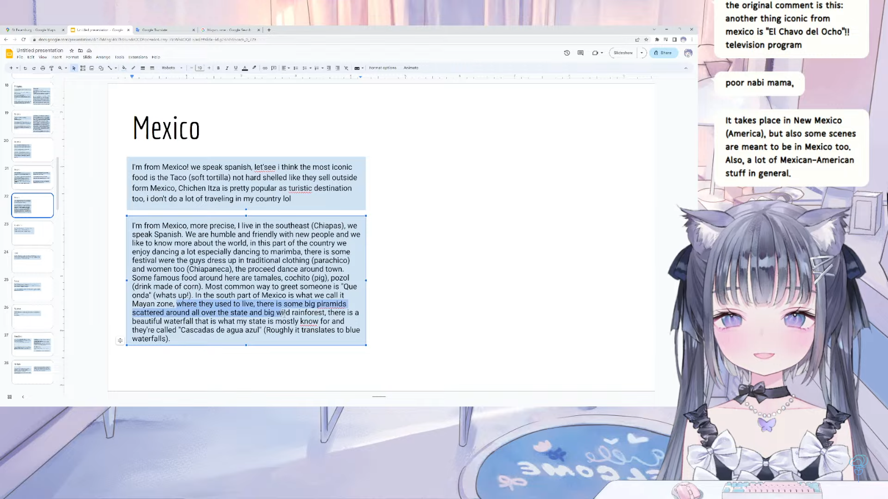Select the line tool
Screen dimensions: 888x499
[x=110, y=68]
